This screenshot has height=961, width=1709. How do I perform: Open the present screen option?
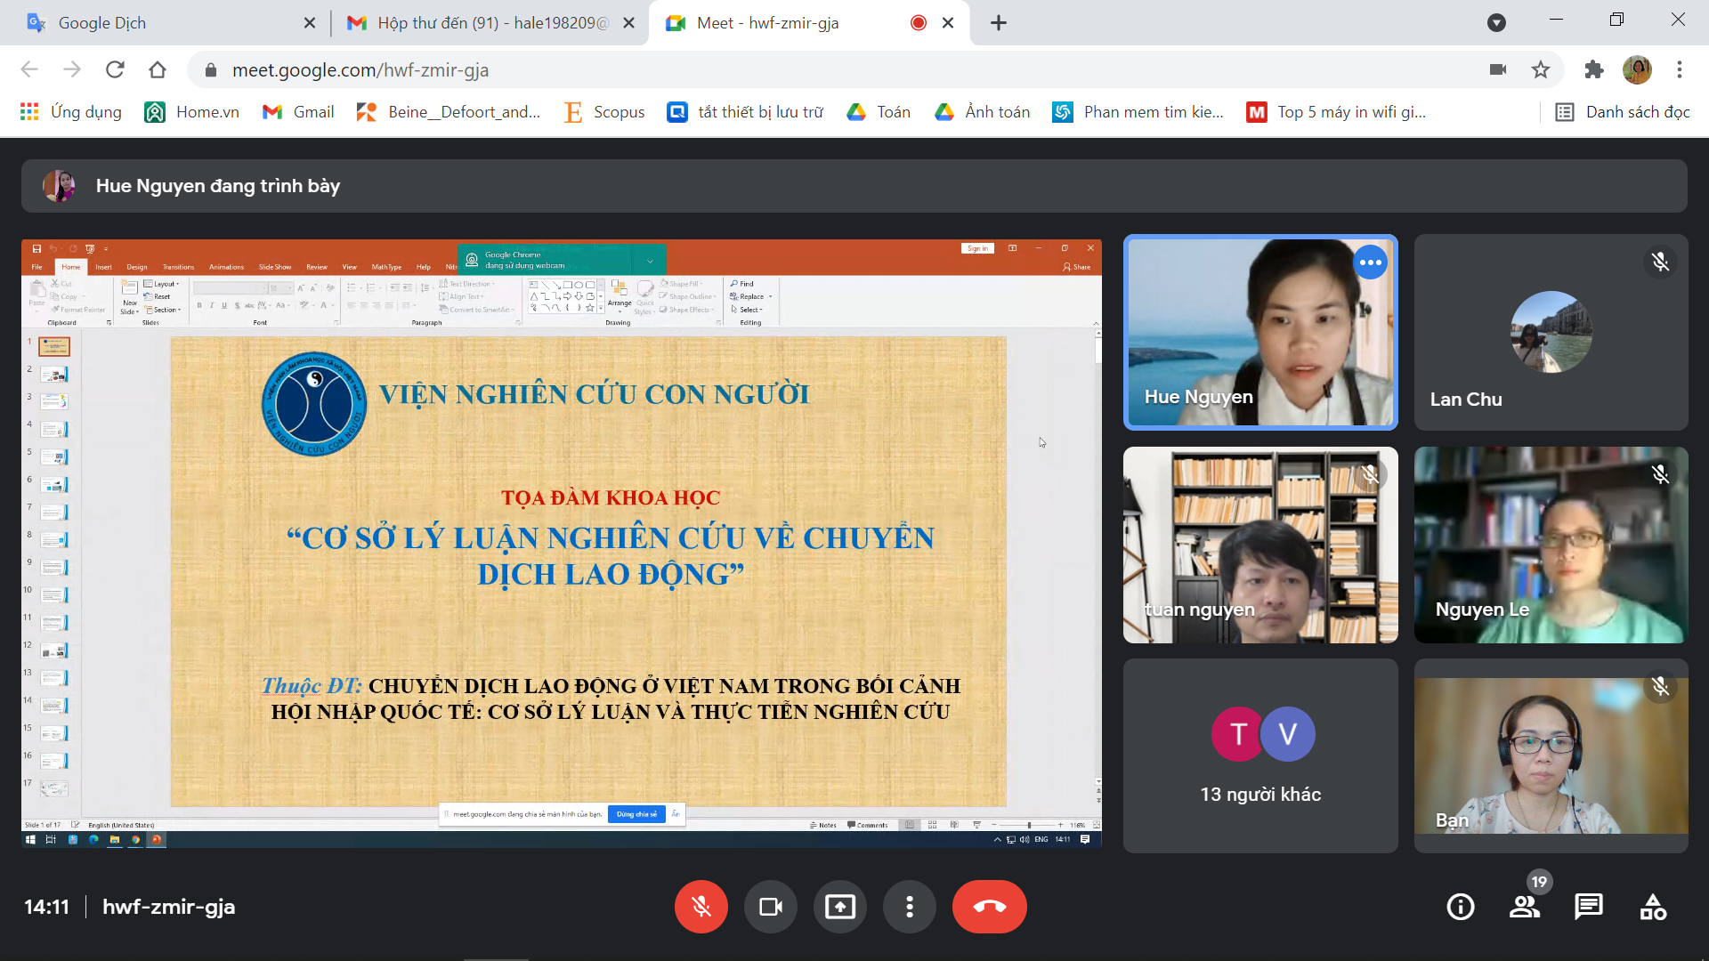(x=839, y=907)
